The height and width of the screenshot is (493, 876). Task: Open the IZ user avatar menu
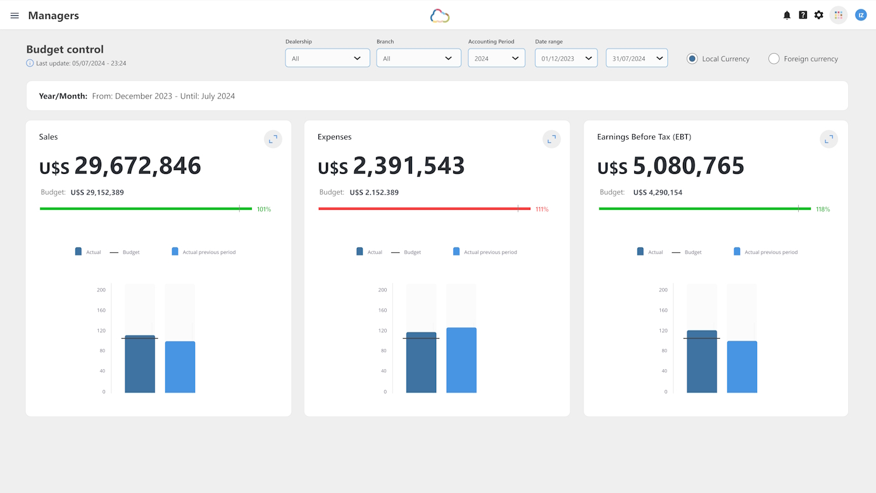tap(861, 15)
